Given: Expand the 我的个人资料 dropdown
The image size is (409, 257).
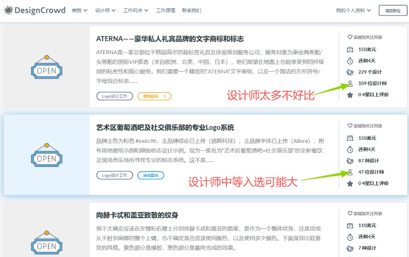Looking at the screenshot, I should [x=353, y=11].
